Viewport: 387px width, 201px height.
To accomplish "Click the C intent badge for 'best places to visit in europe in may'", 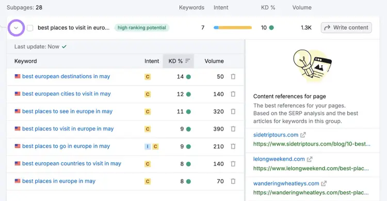I will [x=148, y=129].
